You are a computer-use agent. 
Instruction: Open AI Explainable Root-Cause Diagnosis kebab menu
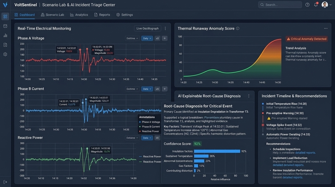click(249, 96)
